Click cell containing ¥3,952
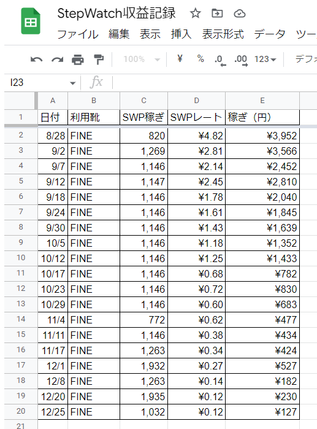This screenshot has width=317, height=429. [262, 136]
